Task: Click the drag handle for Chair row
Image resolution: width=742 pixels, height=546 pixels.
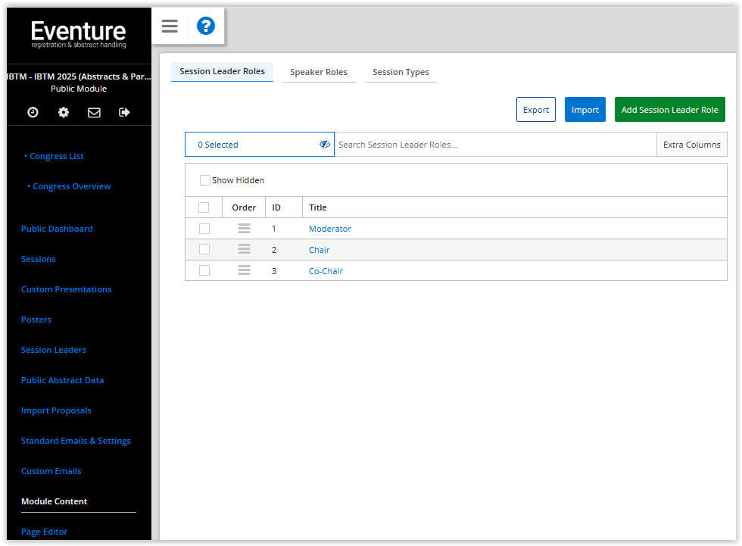Action: 244,249
